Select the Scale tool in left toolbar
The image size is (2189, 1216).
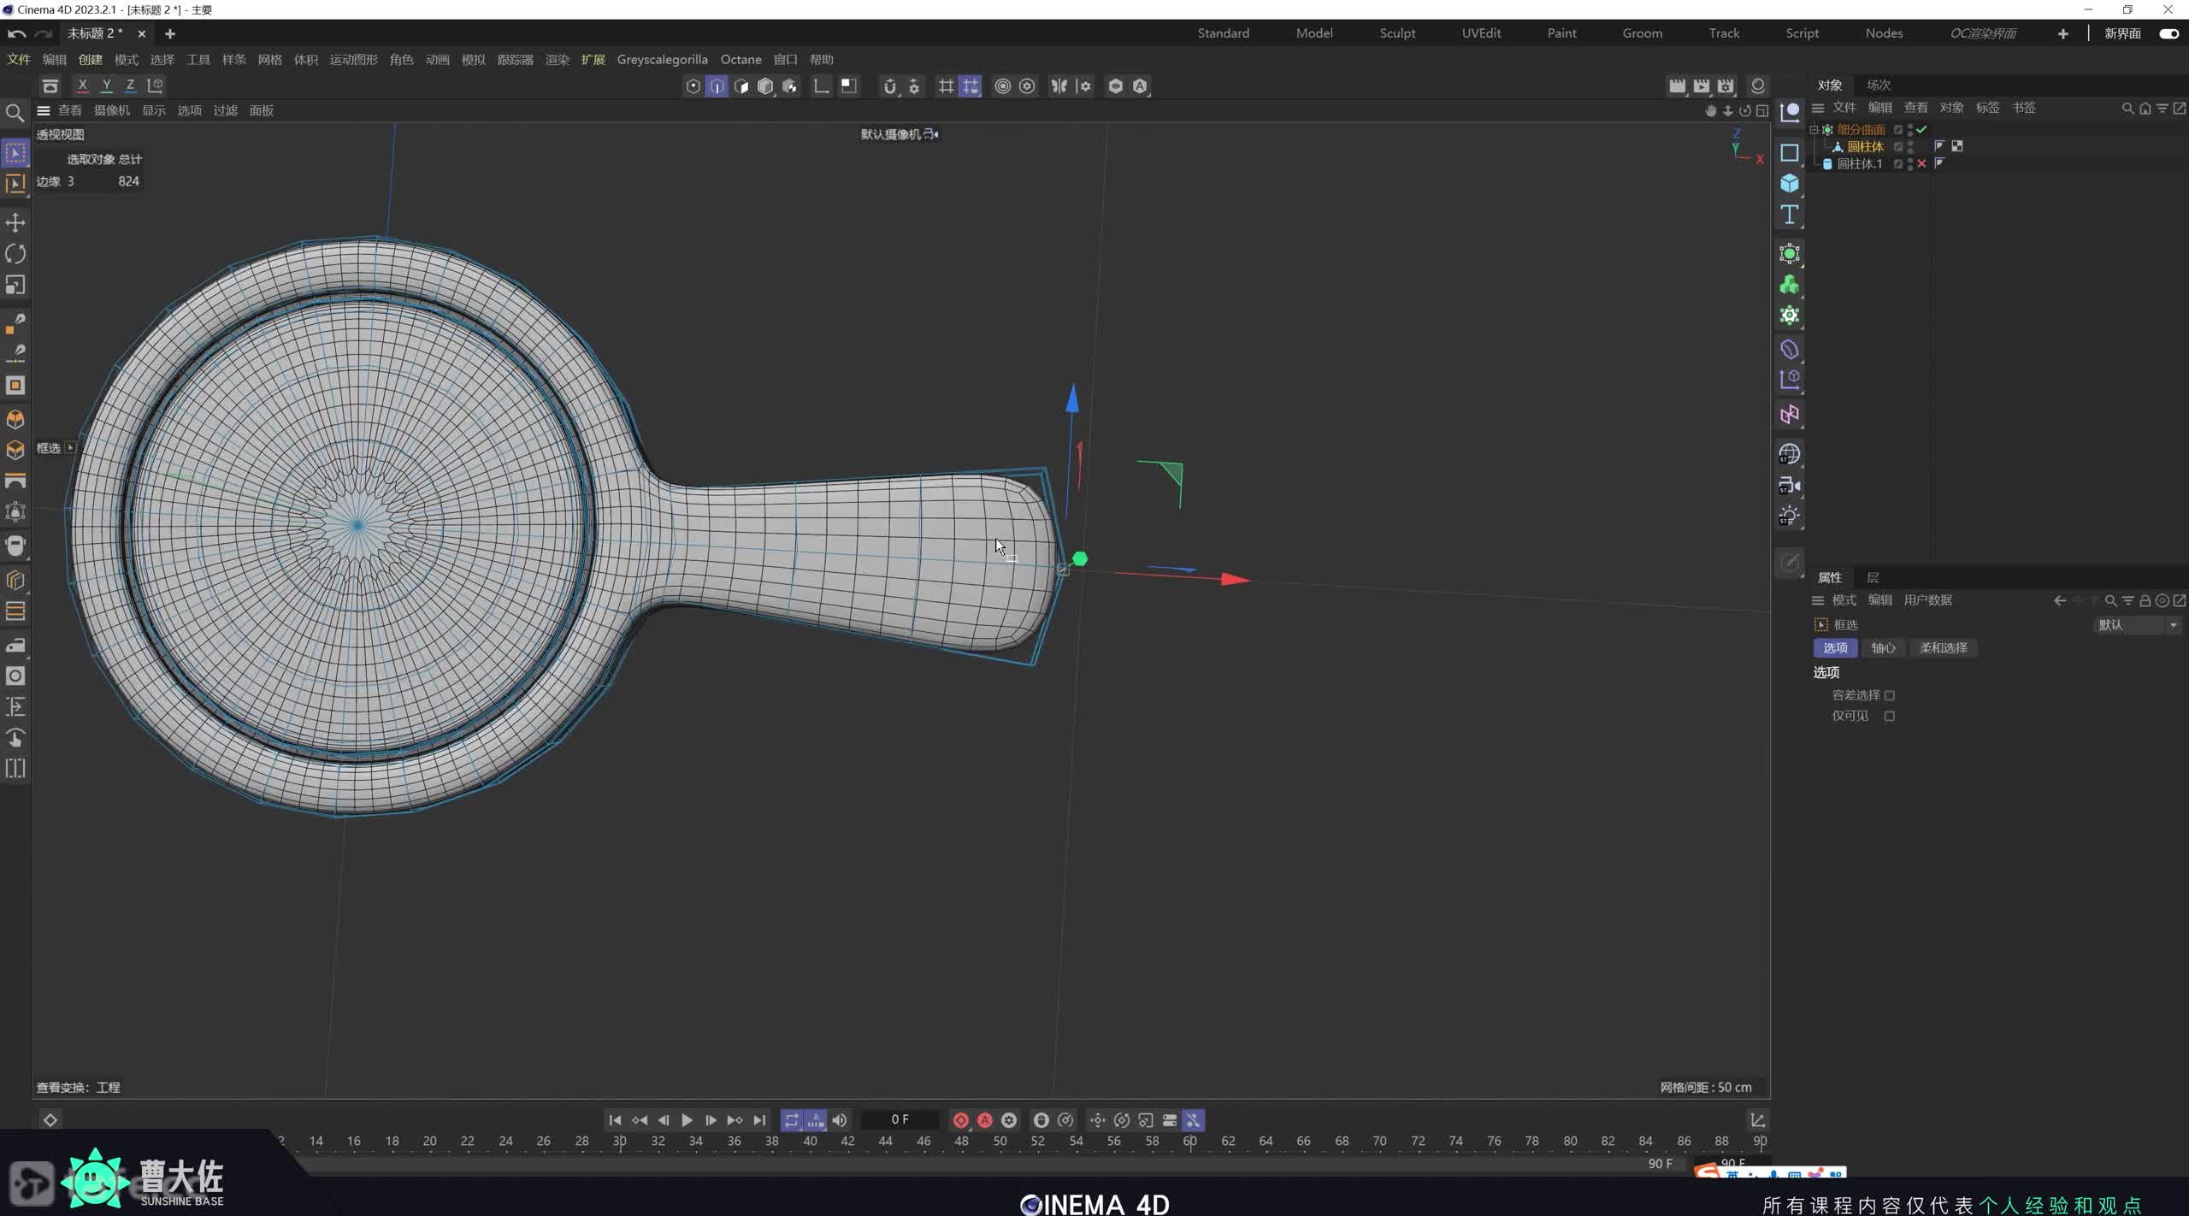point(15,285)
